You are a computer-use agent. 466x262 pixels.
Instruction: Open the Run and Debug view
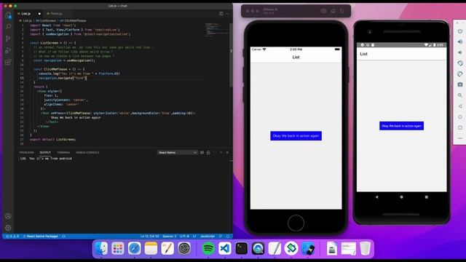click(8, 50)
